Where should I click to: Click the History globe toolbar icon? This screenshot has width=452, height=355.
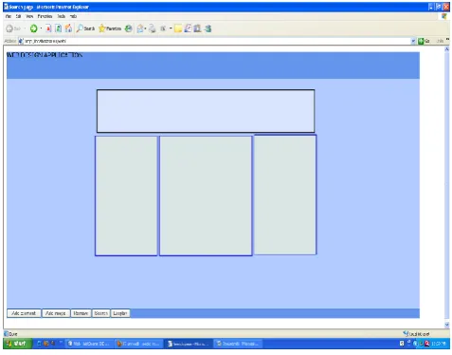(x=128, y=28)
